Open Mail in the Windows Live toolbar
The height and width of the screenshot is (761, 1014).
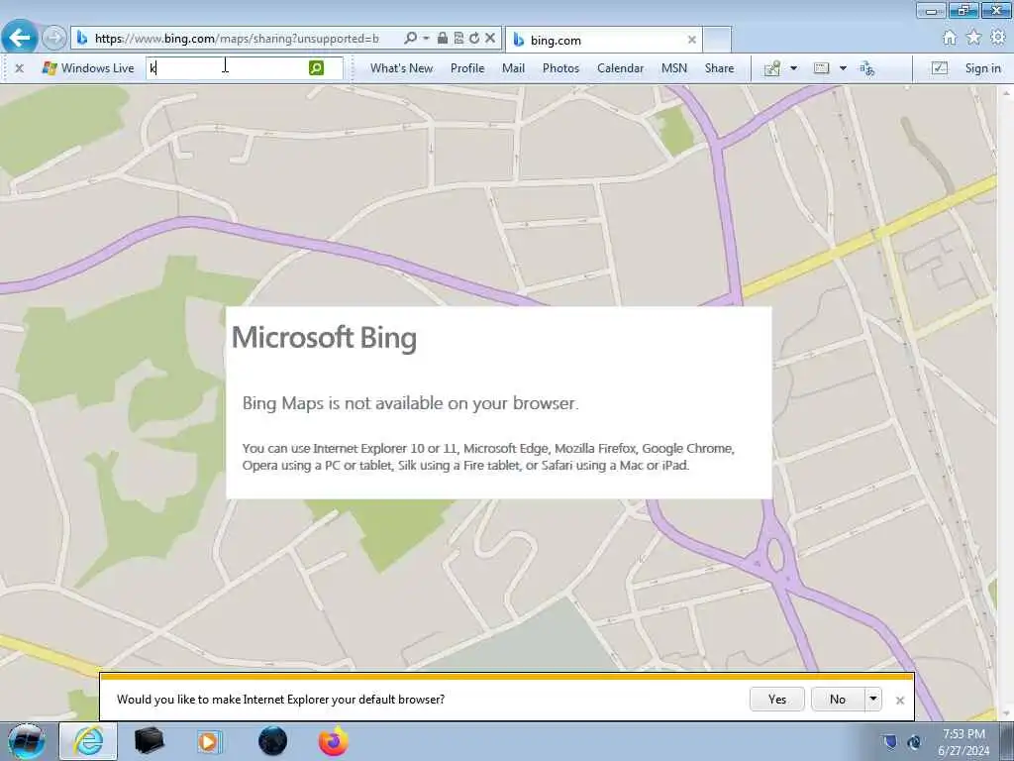514,68
